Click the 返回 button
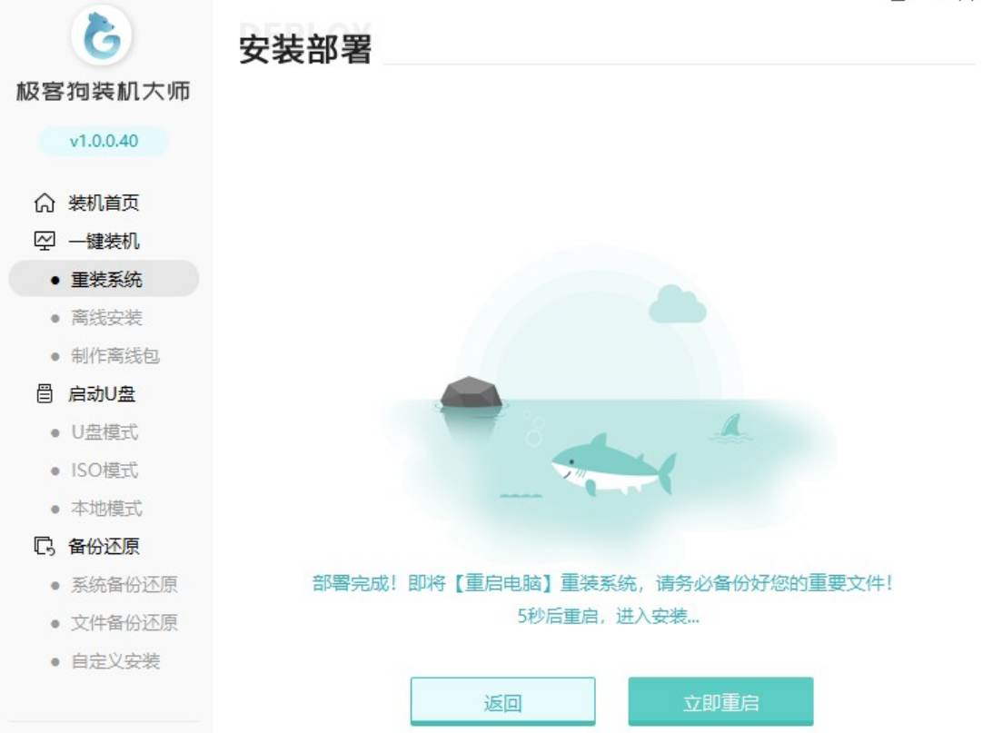 502,701
